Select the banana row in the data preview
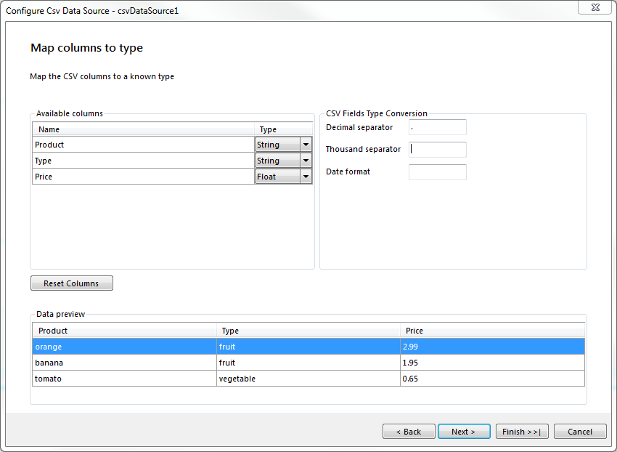Screen dimensions: 617x452 click(123, 363)
